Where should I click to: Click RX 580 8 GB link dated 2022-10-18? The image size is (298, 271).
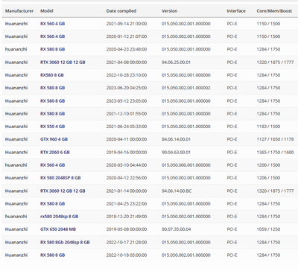53,255
